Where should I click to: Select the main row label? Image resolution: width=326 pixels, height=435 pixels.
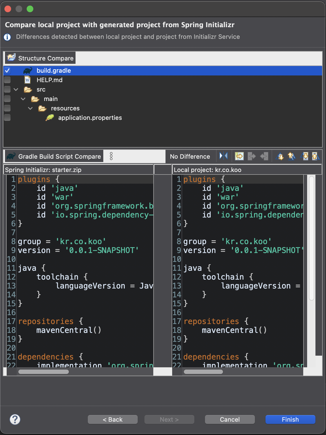[x=51, y=99]
